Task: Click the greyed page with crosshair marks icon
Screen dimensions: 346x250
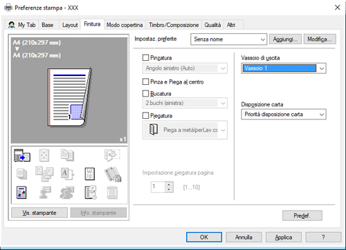Action: pyautogui.click(x=44, y=155)
